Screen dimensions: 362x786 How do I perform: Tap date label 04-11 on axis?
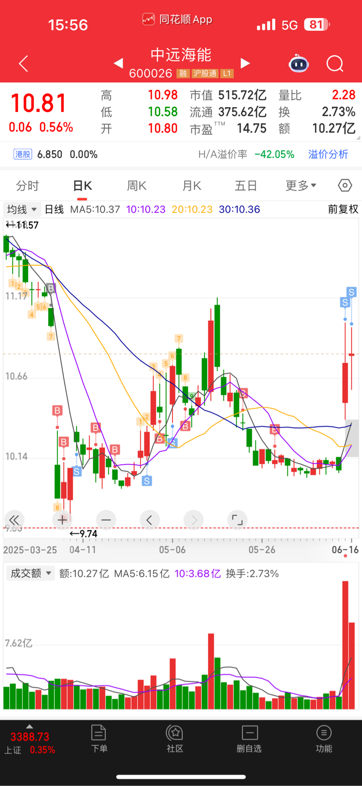tap(82, 549)
